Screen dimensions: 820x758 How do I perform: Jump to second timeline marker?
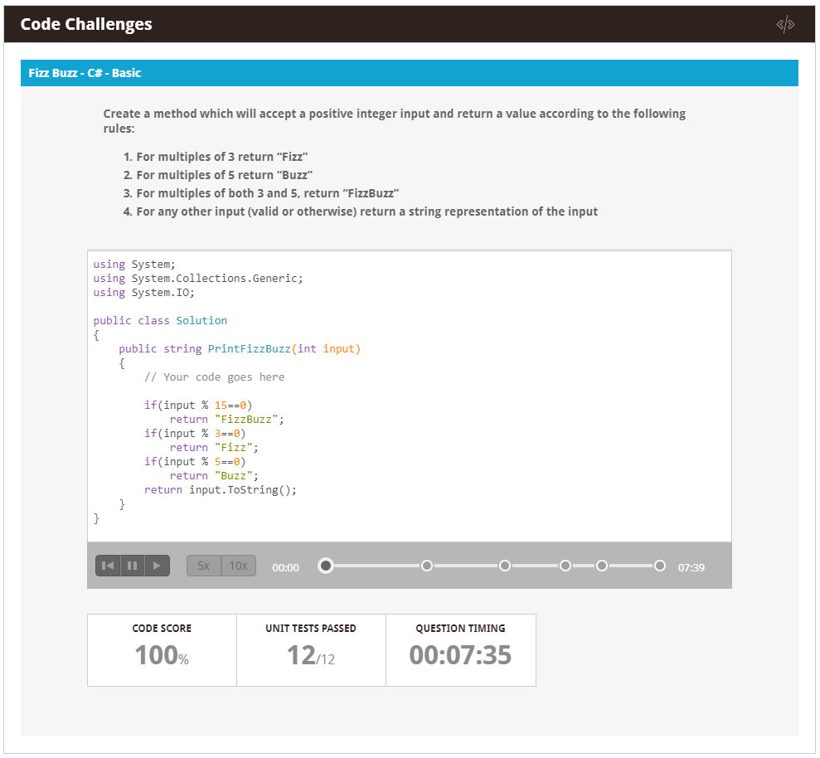coord(427,566)
